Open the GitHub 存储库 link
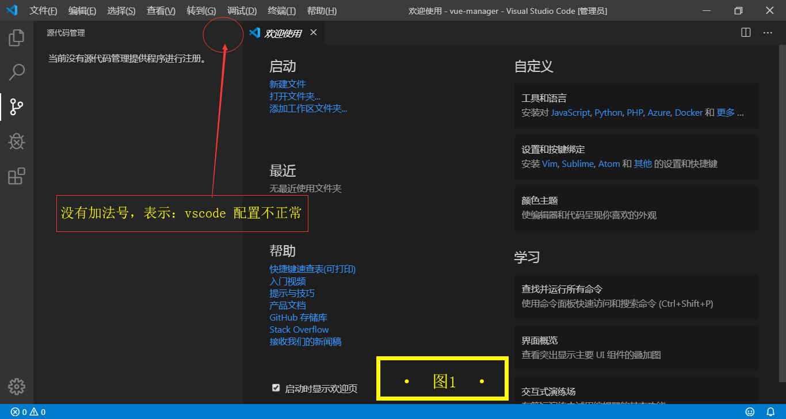Image resolution: width=786 pixels, height=419 pixels. tap(298, 317)
